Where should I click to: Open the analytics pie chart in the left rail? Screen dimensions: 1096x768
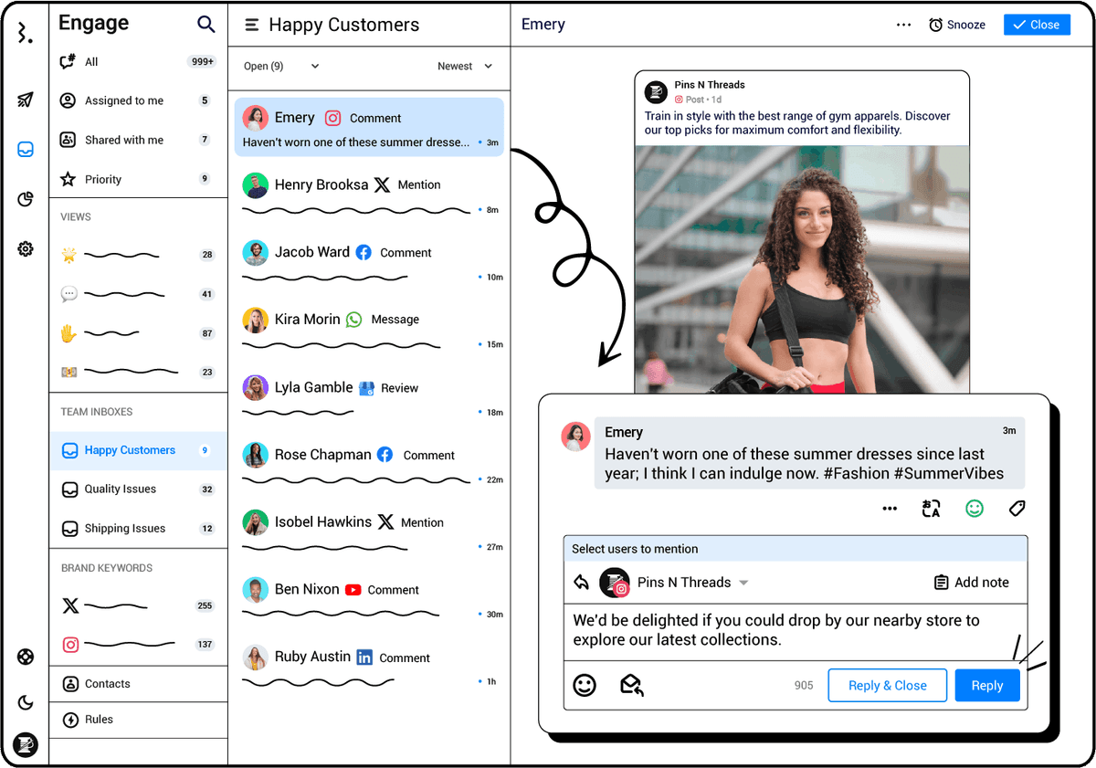pyautogui.click(x=25, y=199)
